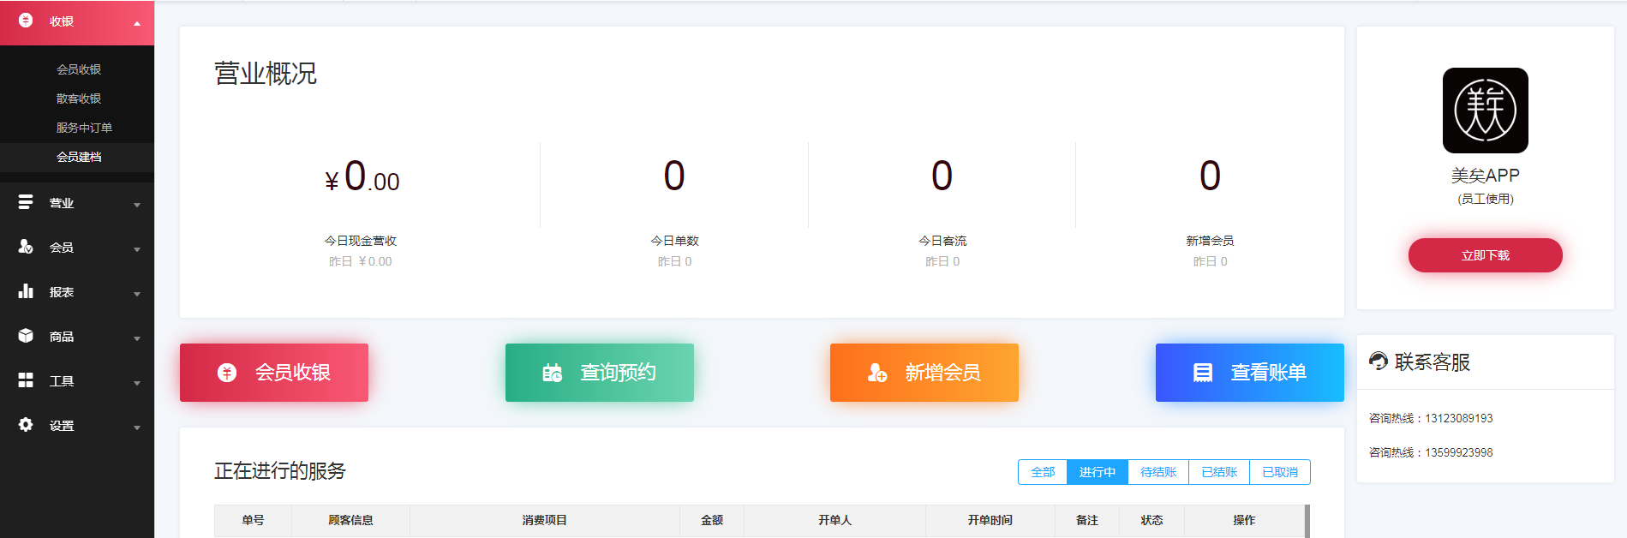Click the 新增会员 statistic label

[1210, 241]
